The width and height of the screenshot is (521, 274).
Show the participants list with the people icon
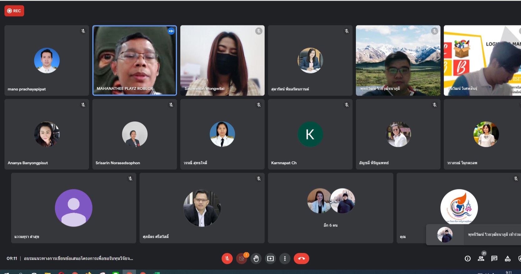point(481,258)
